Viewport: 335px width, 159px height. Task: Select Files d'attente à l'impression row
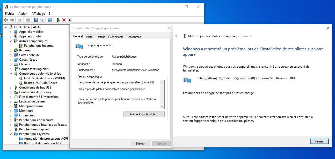click(39, 97)
